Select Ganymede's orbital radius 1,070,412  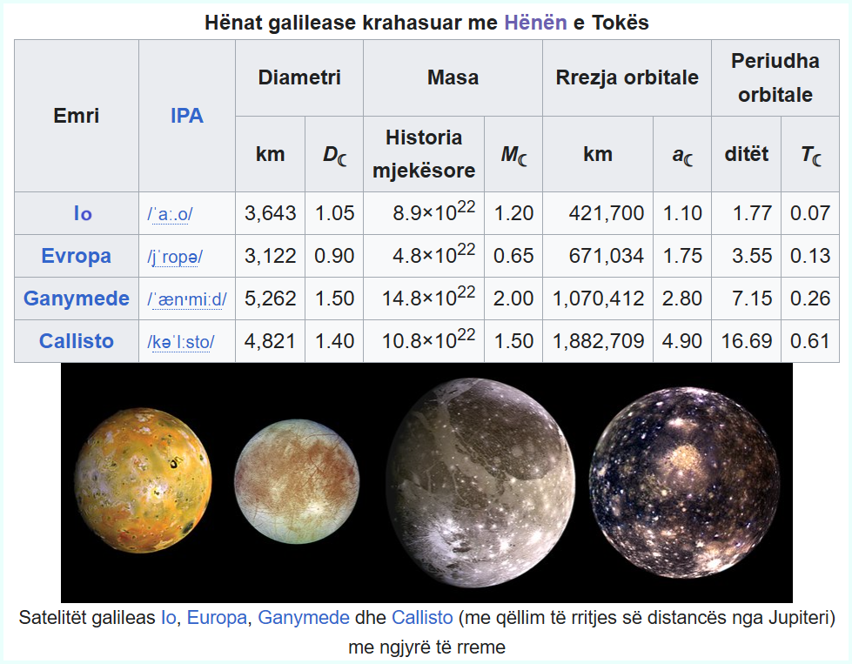pos(598,298)
